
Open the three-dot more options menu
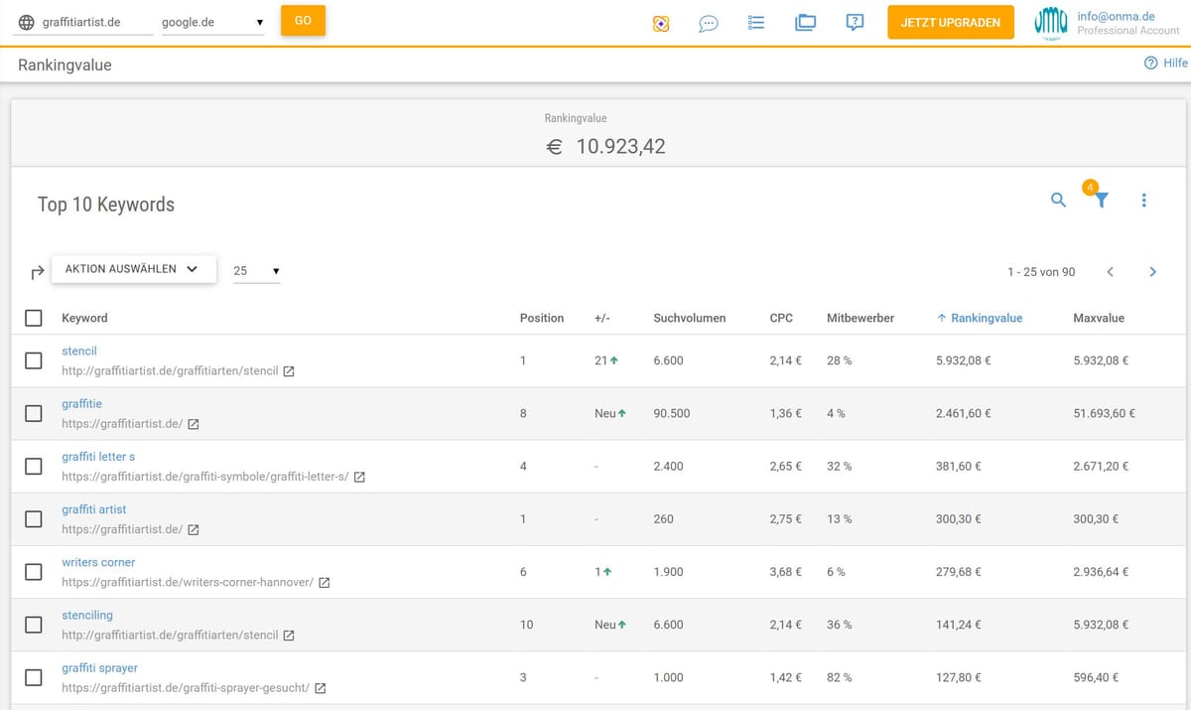click(1143, 200)
